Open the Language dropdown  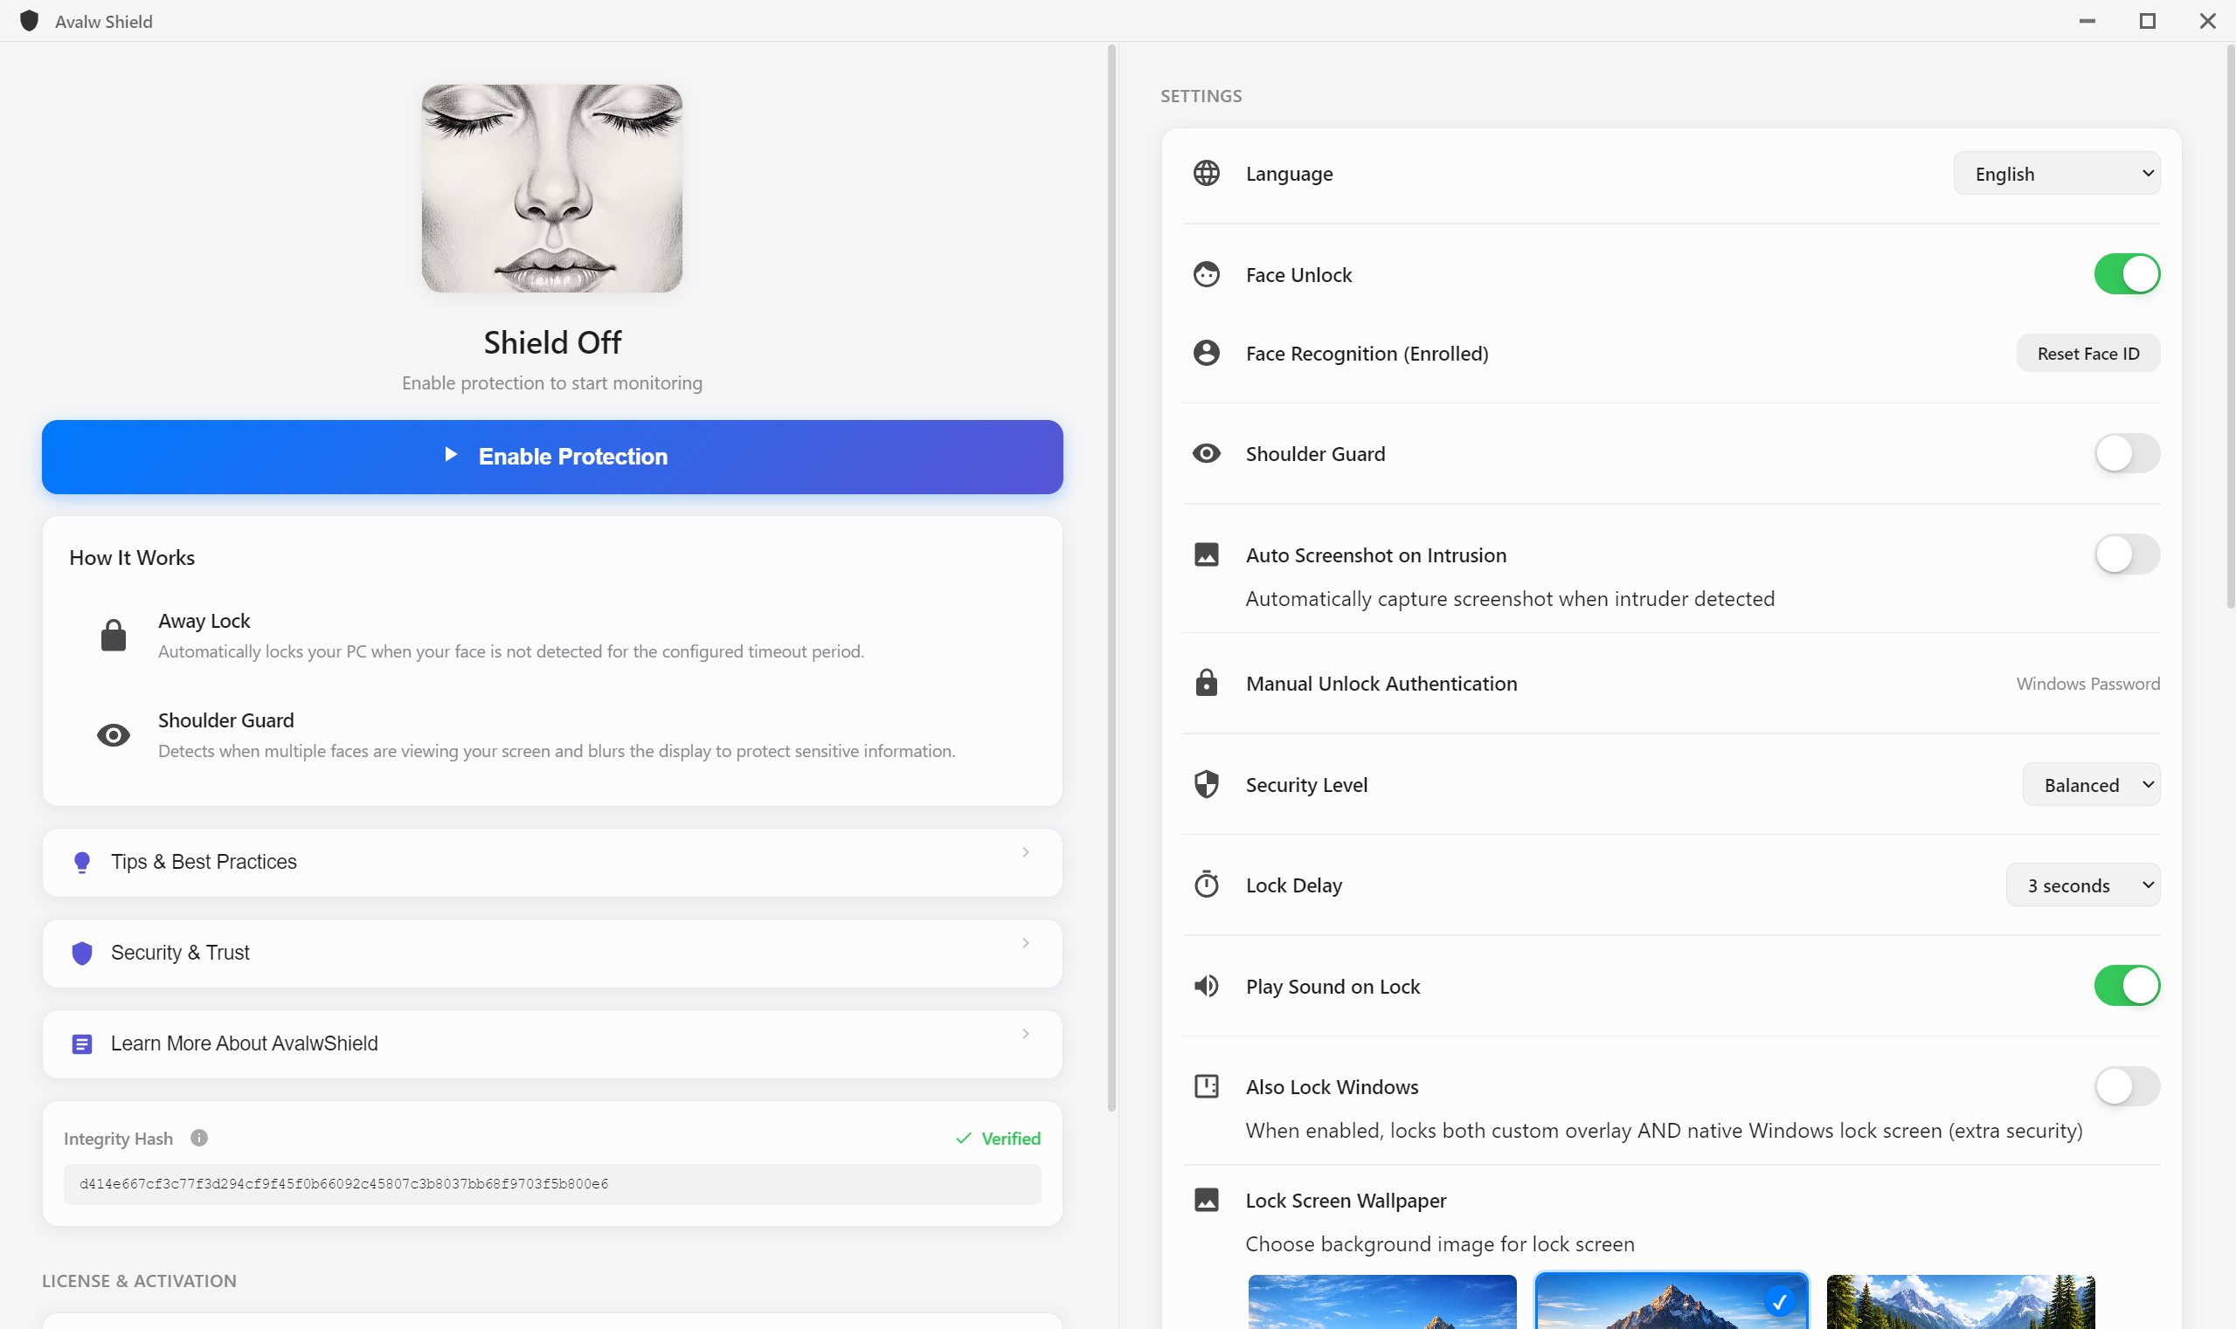(2056, 174)
